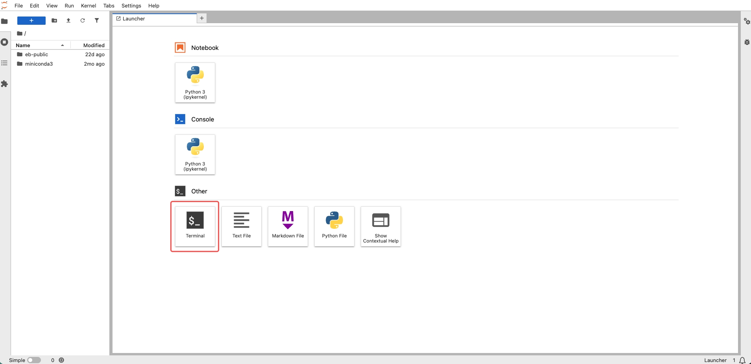Create a new Python File

click(334, 226)
